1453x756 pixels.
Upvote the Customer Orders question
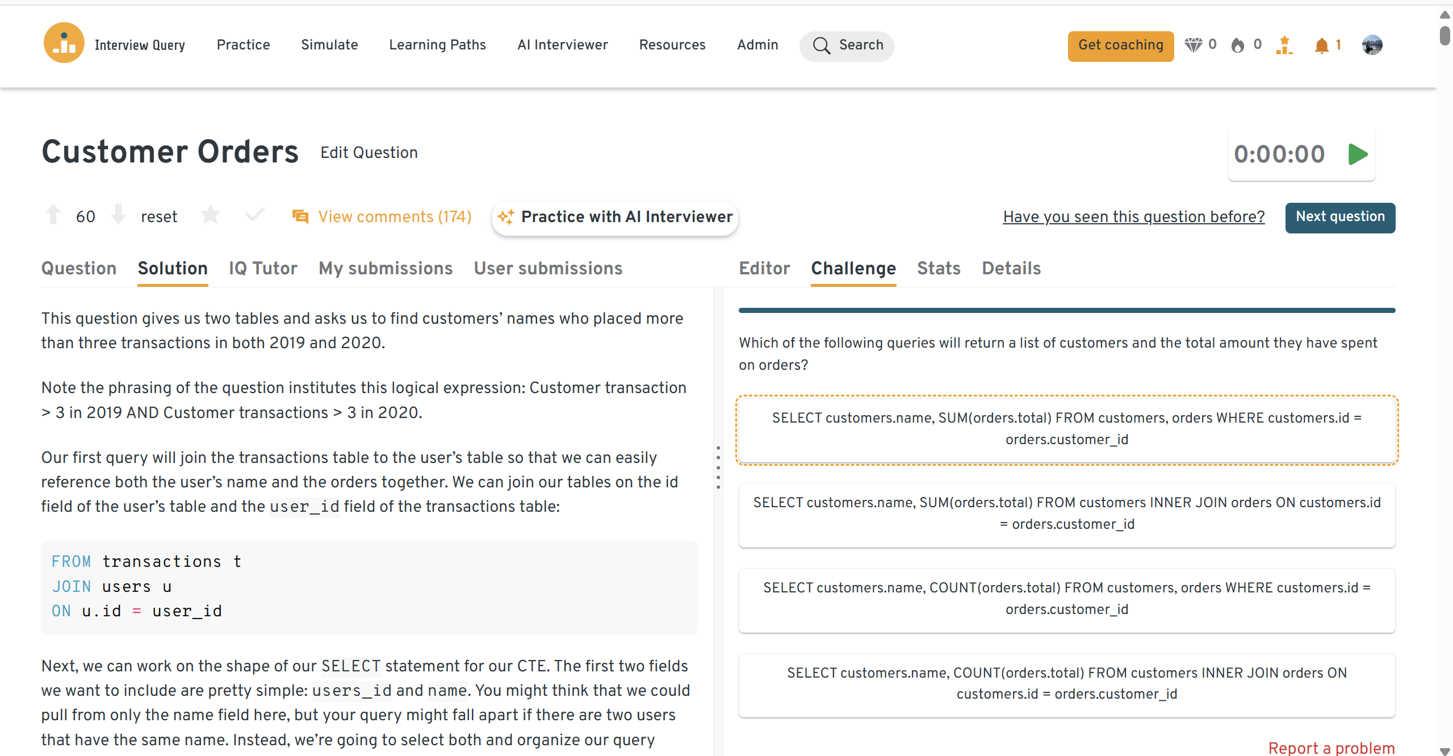53,215
